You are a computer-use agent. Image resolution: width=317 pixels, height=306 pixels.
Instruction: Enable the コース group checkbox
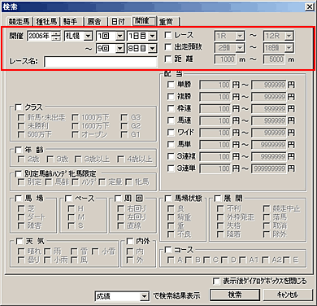(168, 250)
